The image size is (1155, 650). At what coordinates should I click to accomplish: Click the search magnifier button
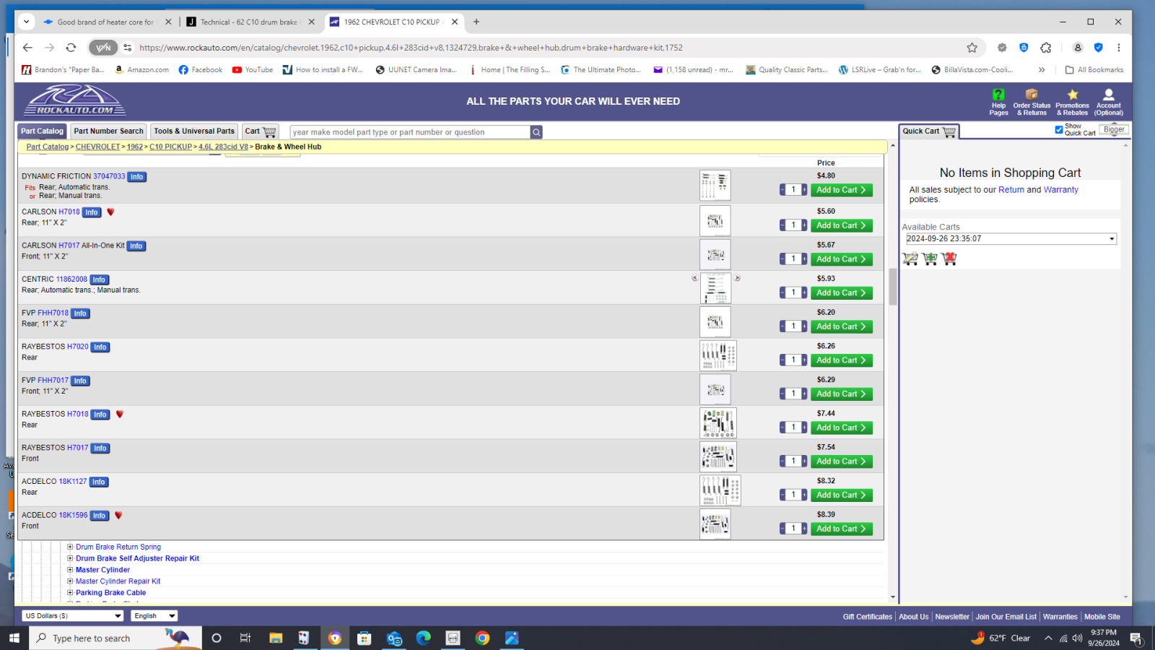536,132
